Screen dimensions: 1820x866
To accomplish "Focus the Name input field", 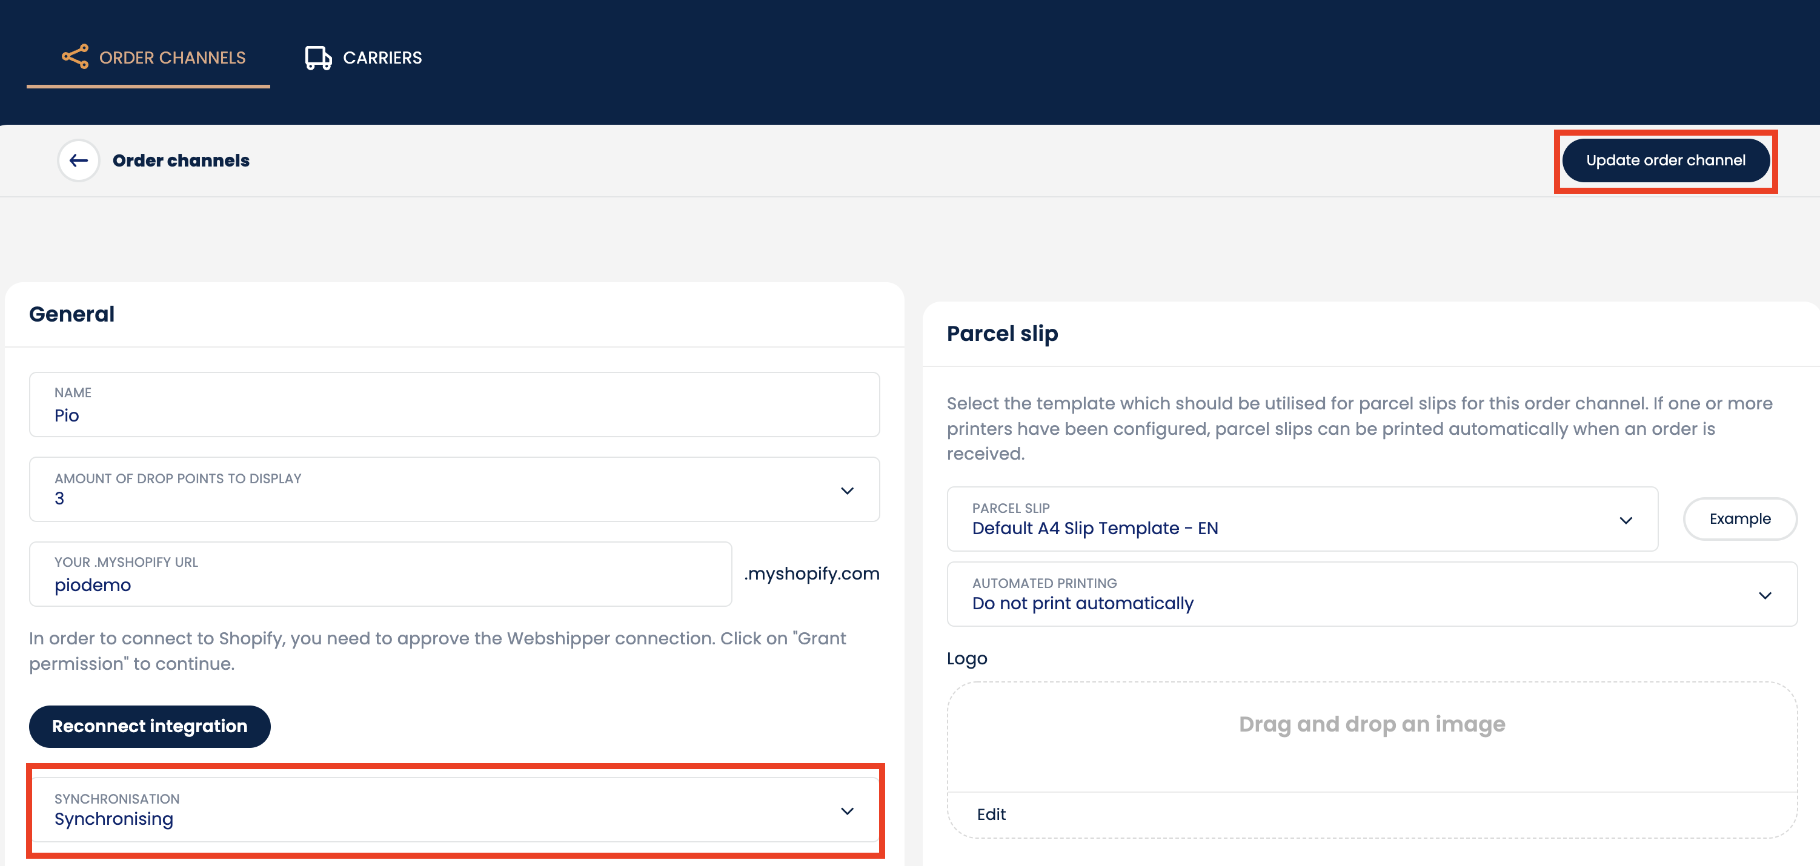I will click(454, 406).
